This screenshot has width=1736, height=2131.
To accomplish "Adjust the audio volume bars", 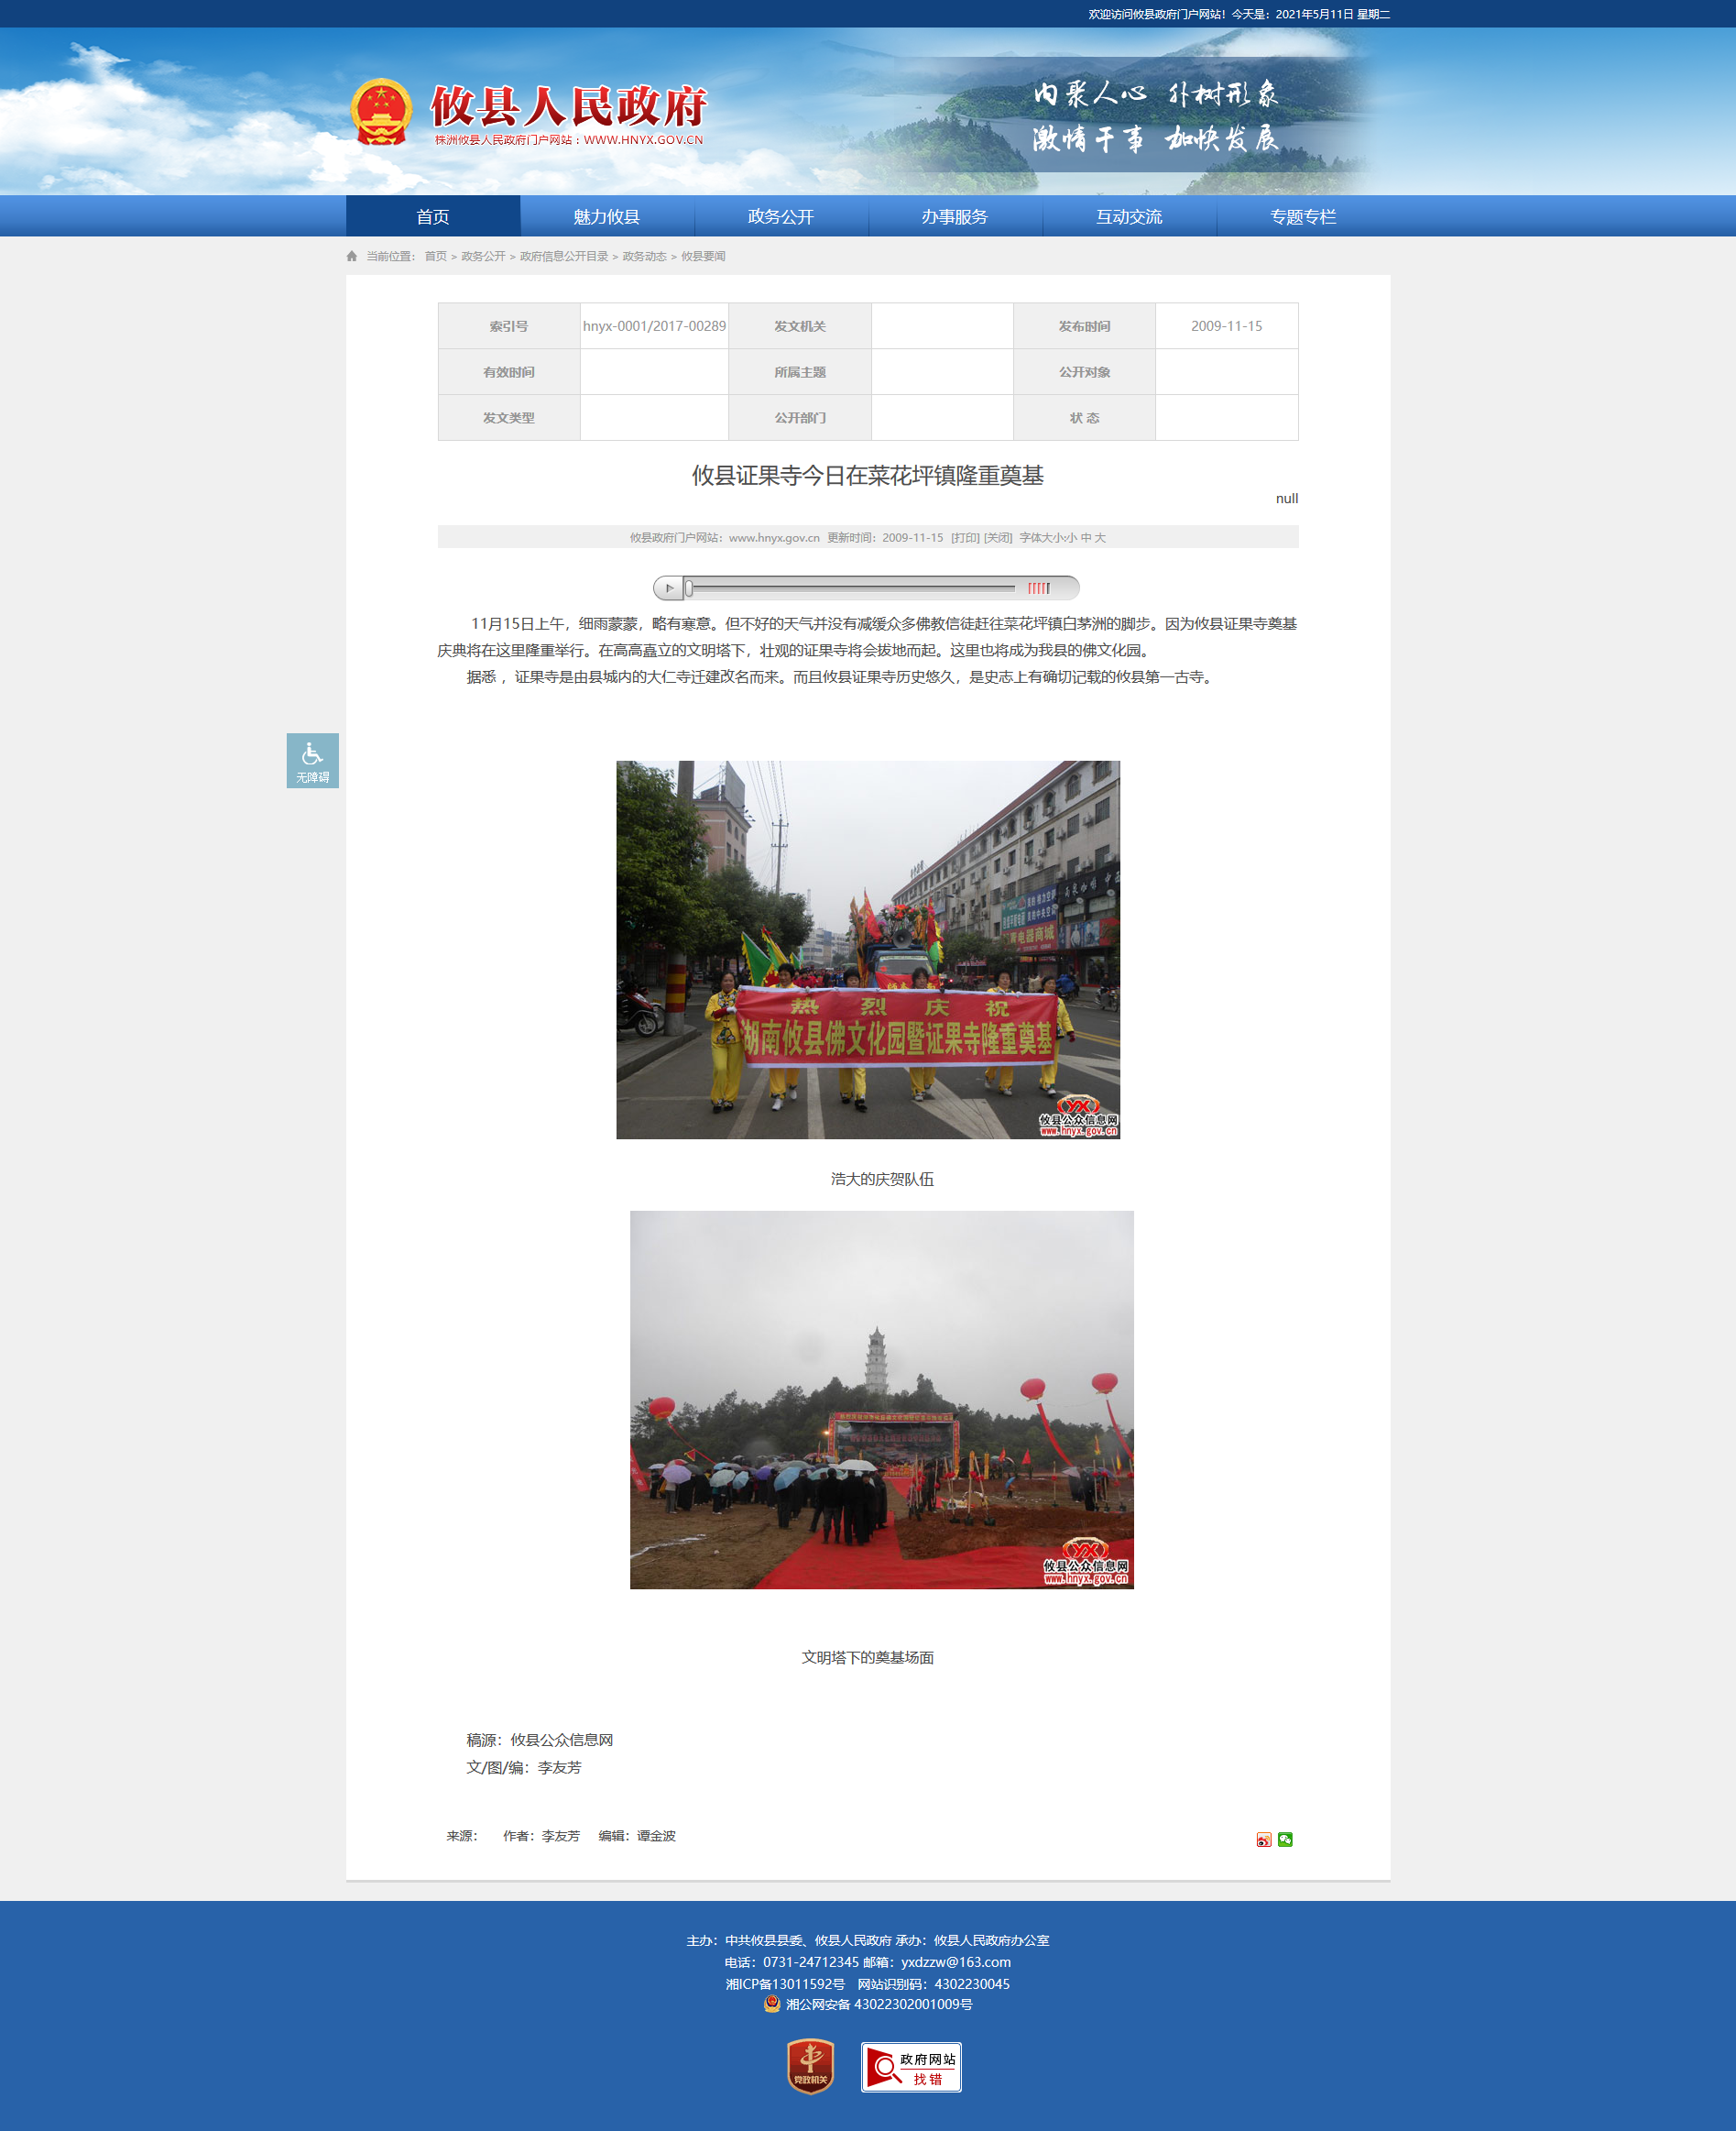I will pos(1039,588).
